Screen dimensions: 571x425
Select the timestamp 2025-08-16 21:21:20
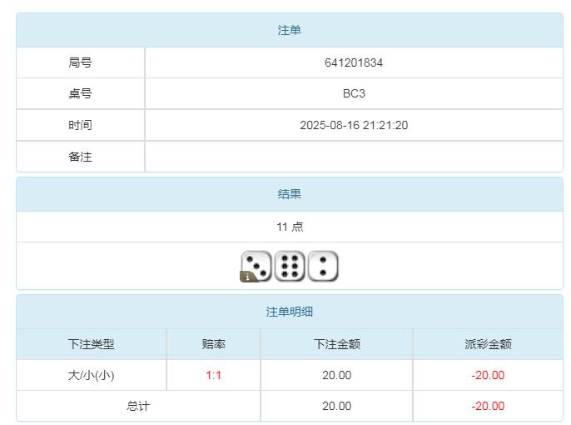click(x=354, y=125)
